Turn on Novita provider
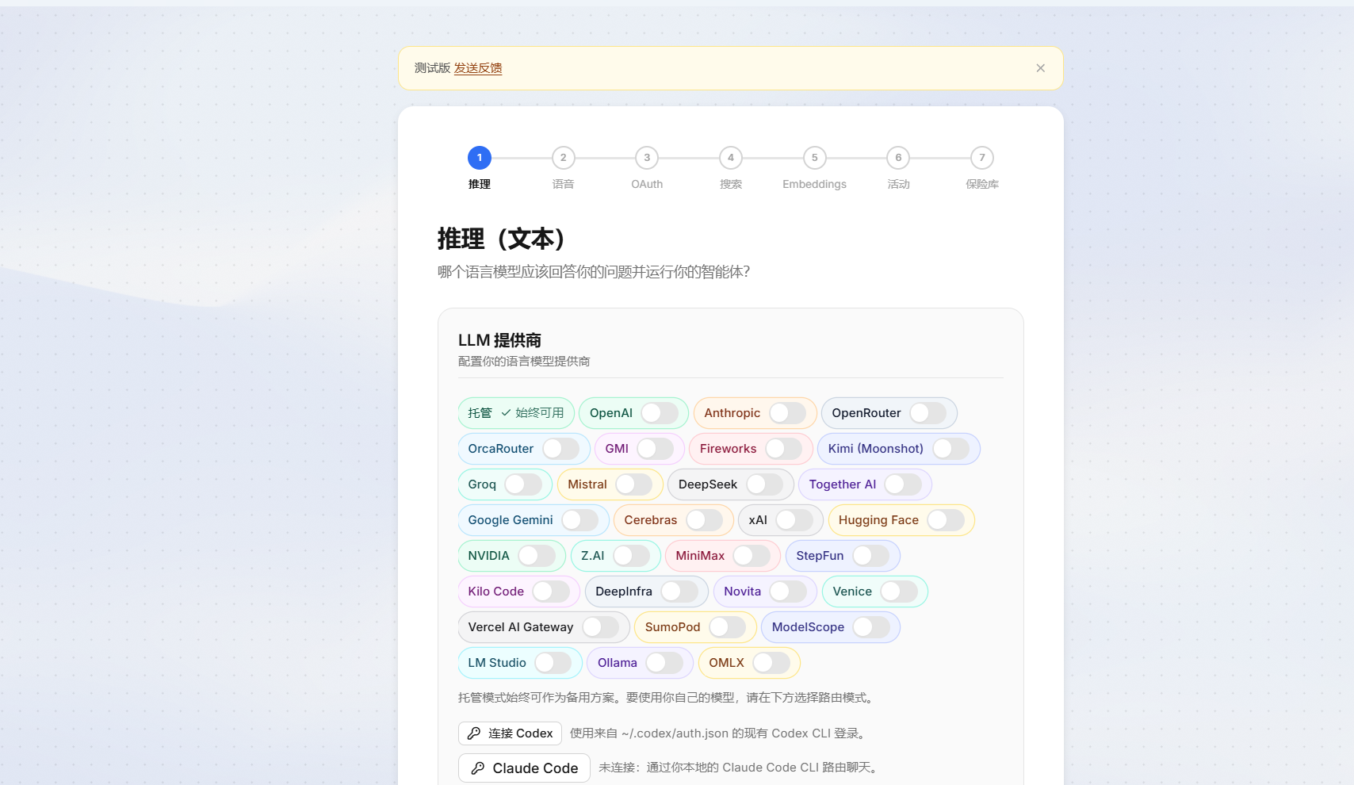 click(788, 592)
